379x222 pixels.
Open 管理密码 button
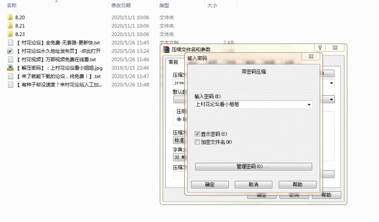coord(253,167)
